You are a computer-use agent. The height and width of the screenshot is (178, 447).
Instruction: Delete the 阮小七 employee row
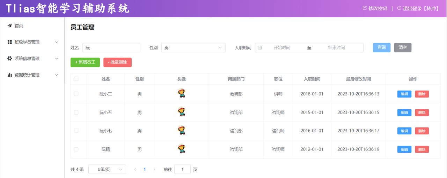coord(422,131)
